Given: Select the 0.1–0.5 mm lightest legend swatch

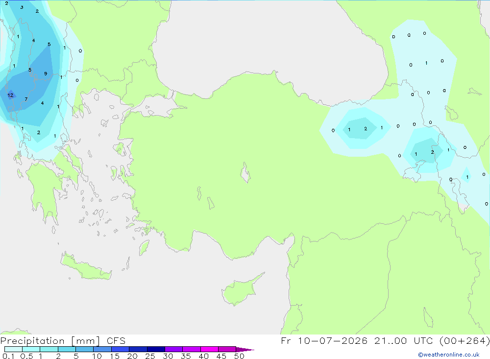Looking at the screenshot, I should [13, 349].
